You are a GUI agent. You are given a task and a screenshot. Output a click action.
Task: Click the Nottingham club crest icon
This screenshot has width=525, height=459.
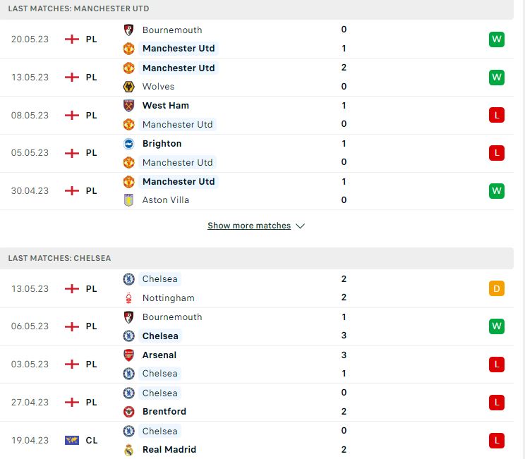pos(128,298)
